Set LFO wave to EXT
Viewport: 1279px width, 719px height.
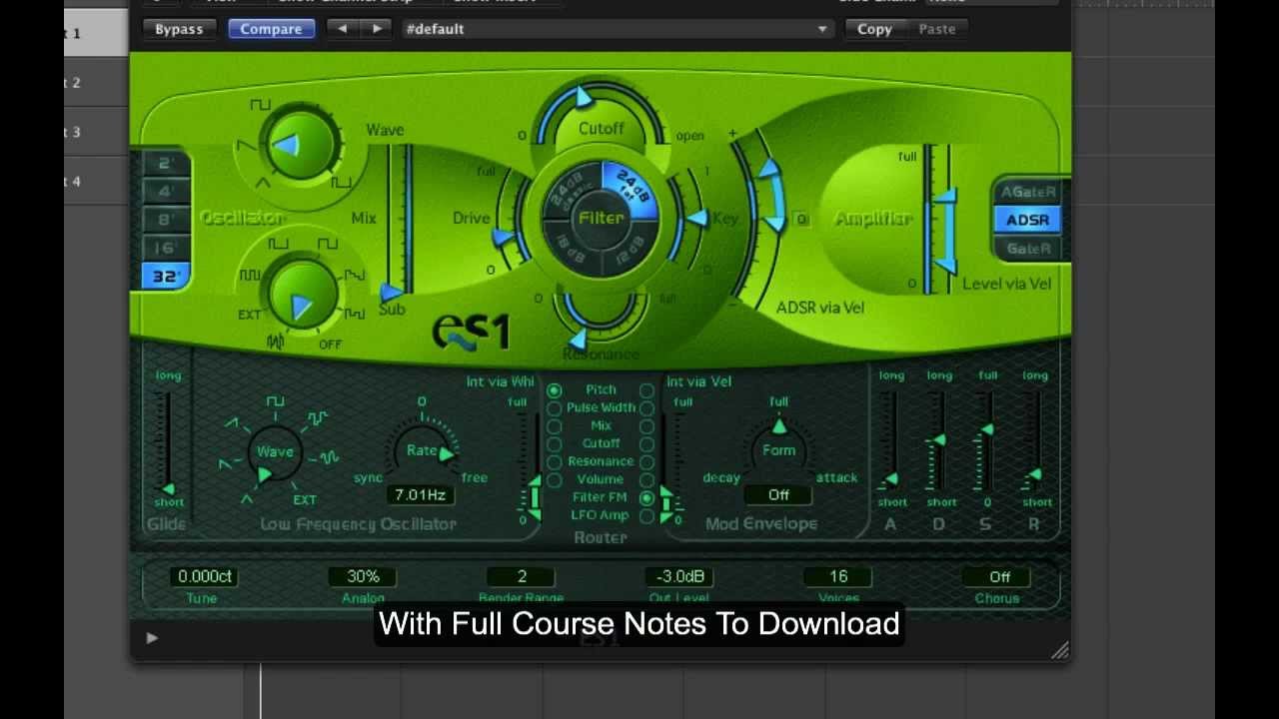(305, 500)
